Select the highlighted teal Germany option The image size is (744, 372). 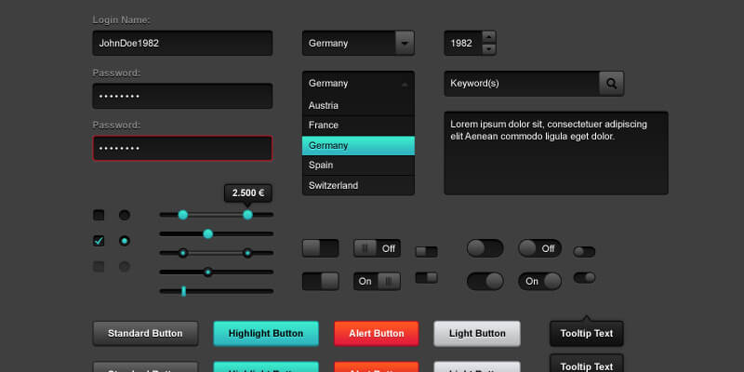tap(358, 146)
